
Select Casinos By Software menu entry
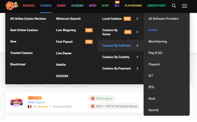[117, 46]
